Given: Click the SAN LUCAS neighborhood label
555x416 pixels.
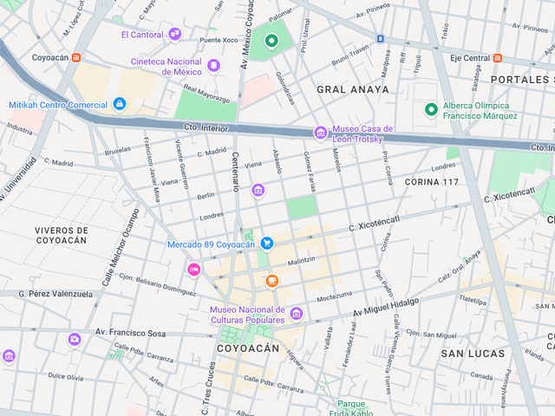Looking at the screenshot, I should point(473,354).
